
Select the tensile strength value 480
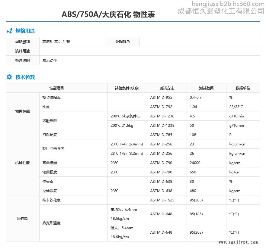[193, 191]
